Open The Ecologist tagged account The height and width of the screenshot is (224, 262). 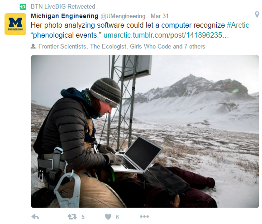click(x=108, y=46)
